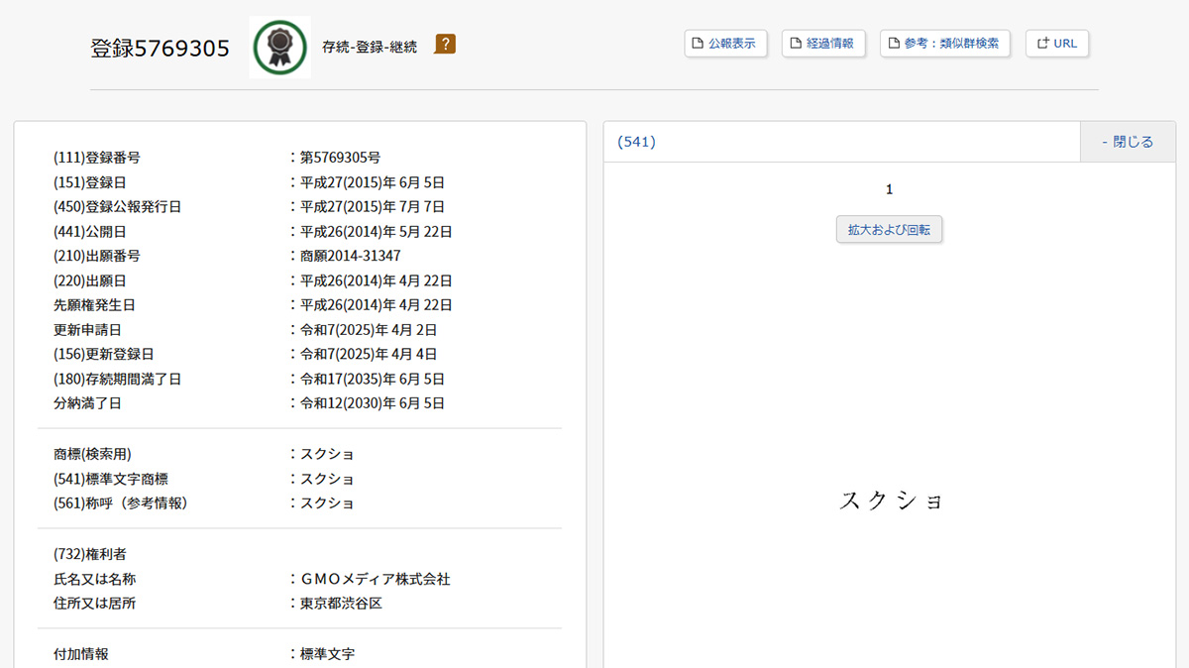This screenshot has width=1189, height=668.
Task: Open 経過情報 progress information
Action: 822,44
